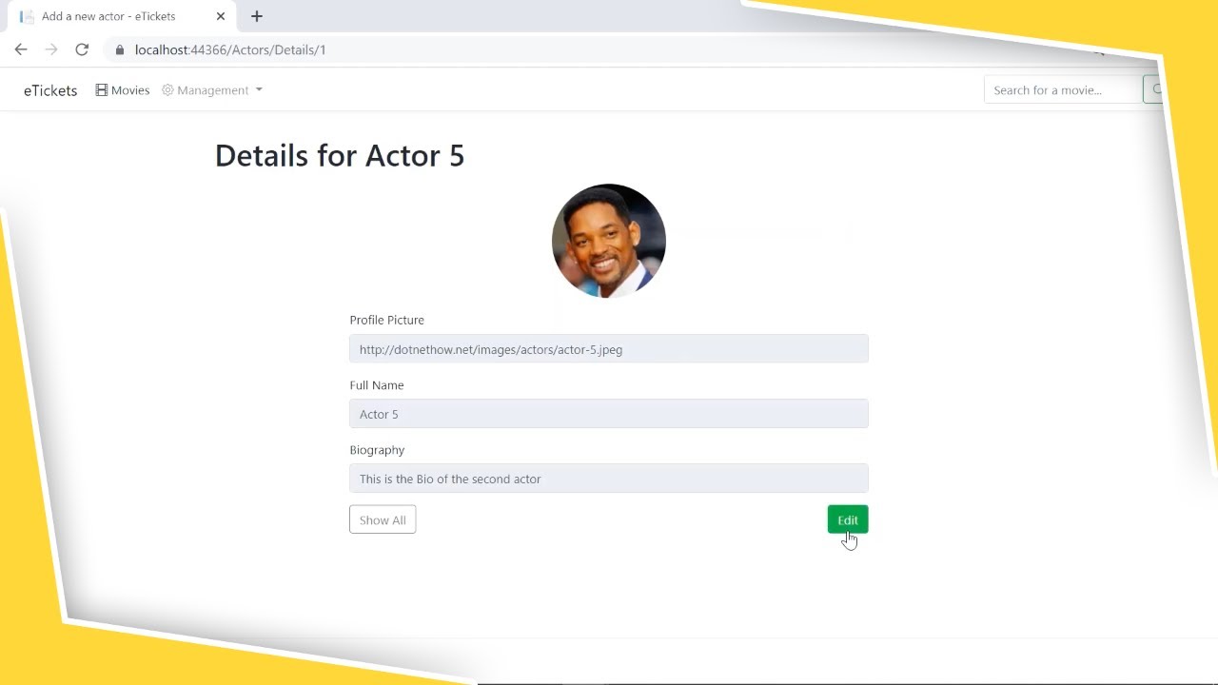The height and width of the screenshot is (685, 1218).
Task: Click the green Edit button
Action: click(x=848, y=519)
